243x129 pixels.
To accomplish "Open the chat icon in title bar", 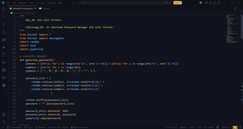I will tap(166, 3).
